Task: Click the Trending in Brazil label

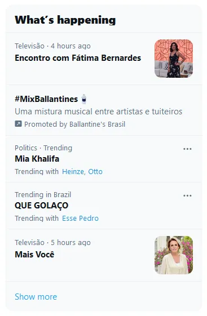Action: tap(43, 195)
